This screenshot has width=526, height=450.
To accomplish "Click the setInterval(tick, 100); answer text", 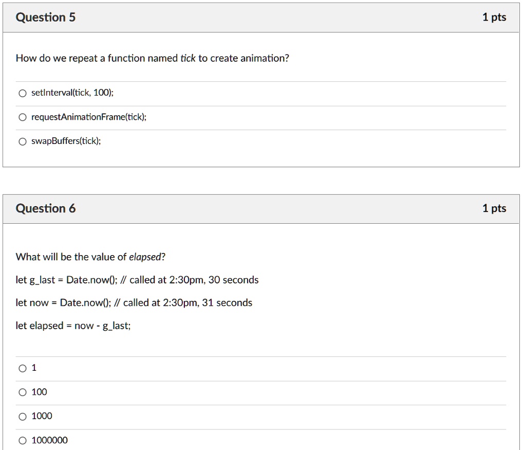I will point(72,93).
